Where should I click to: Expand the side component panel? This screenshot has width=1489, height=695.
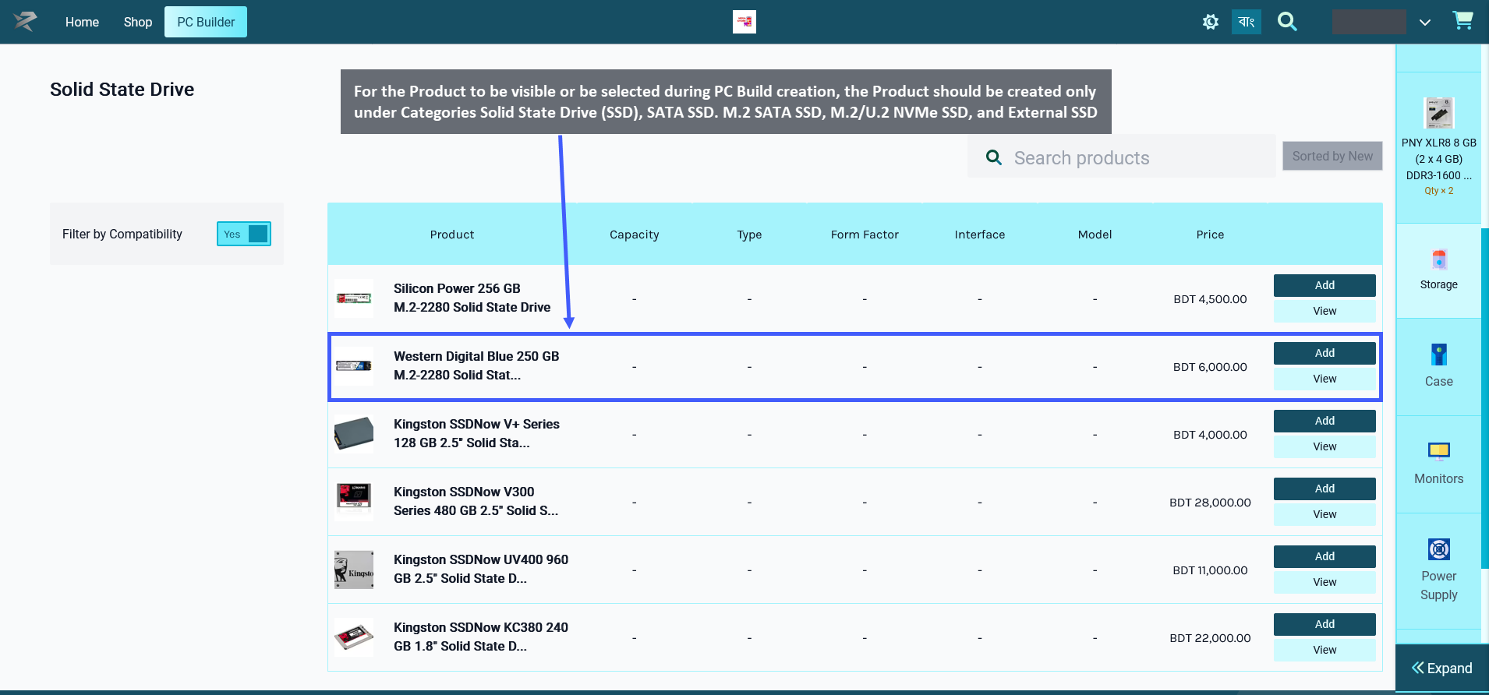click(x=1442, y=668)
